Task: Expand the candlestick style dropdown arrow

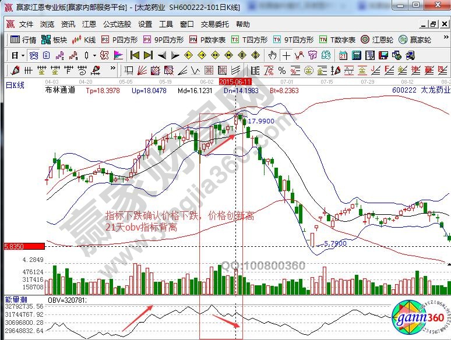Action: 94,55
